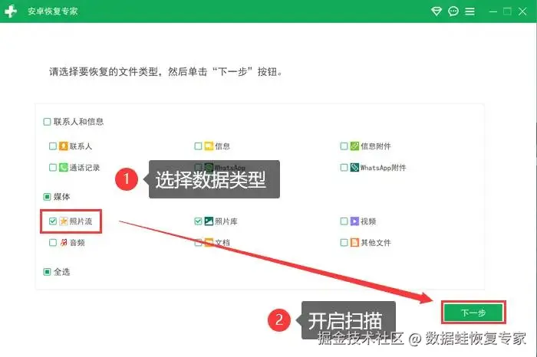Click the WhatsApp Attachments icon

pos(354,167)
